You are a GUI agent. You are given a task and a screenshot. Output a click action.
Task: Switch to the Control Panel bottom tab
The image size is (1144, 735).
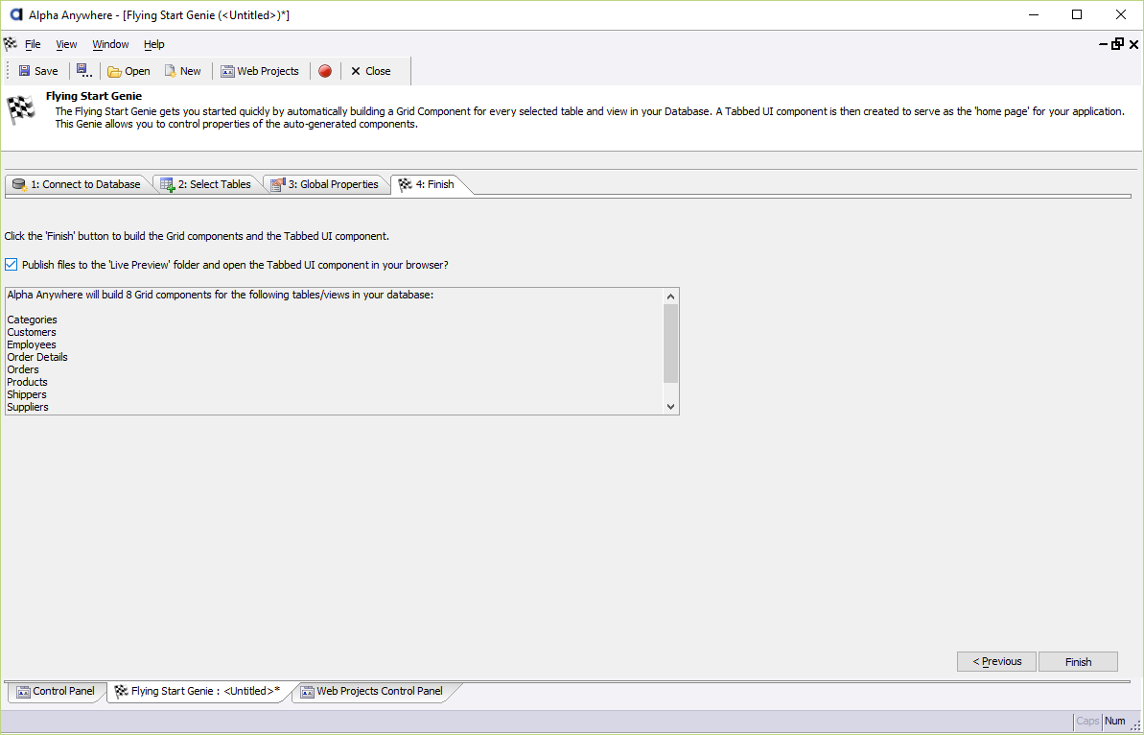click(x=56, y=691)
